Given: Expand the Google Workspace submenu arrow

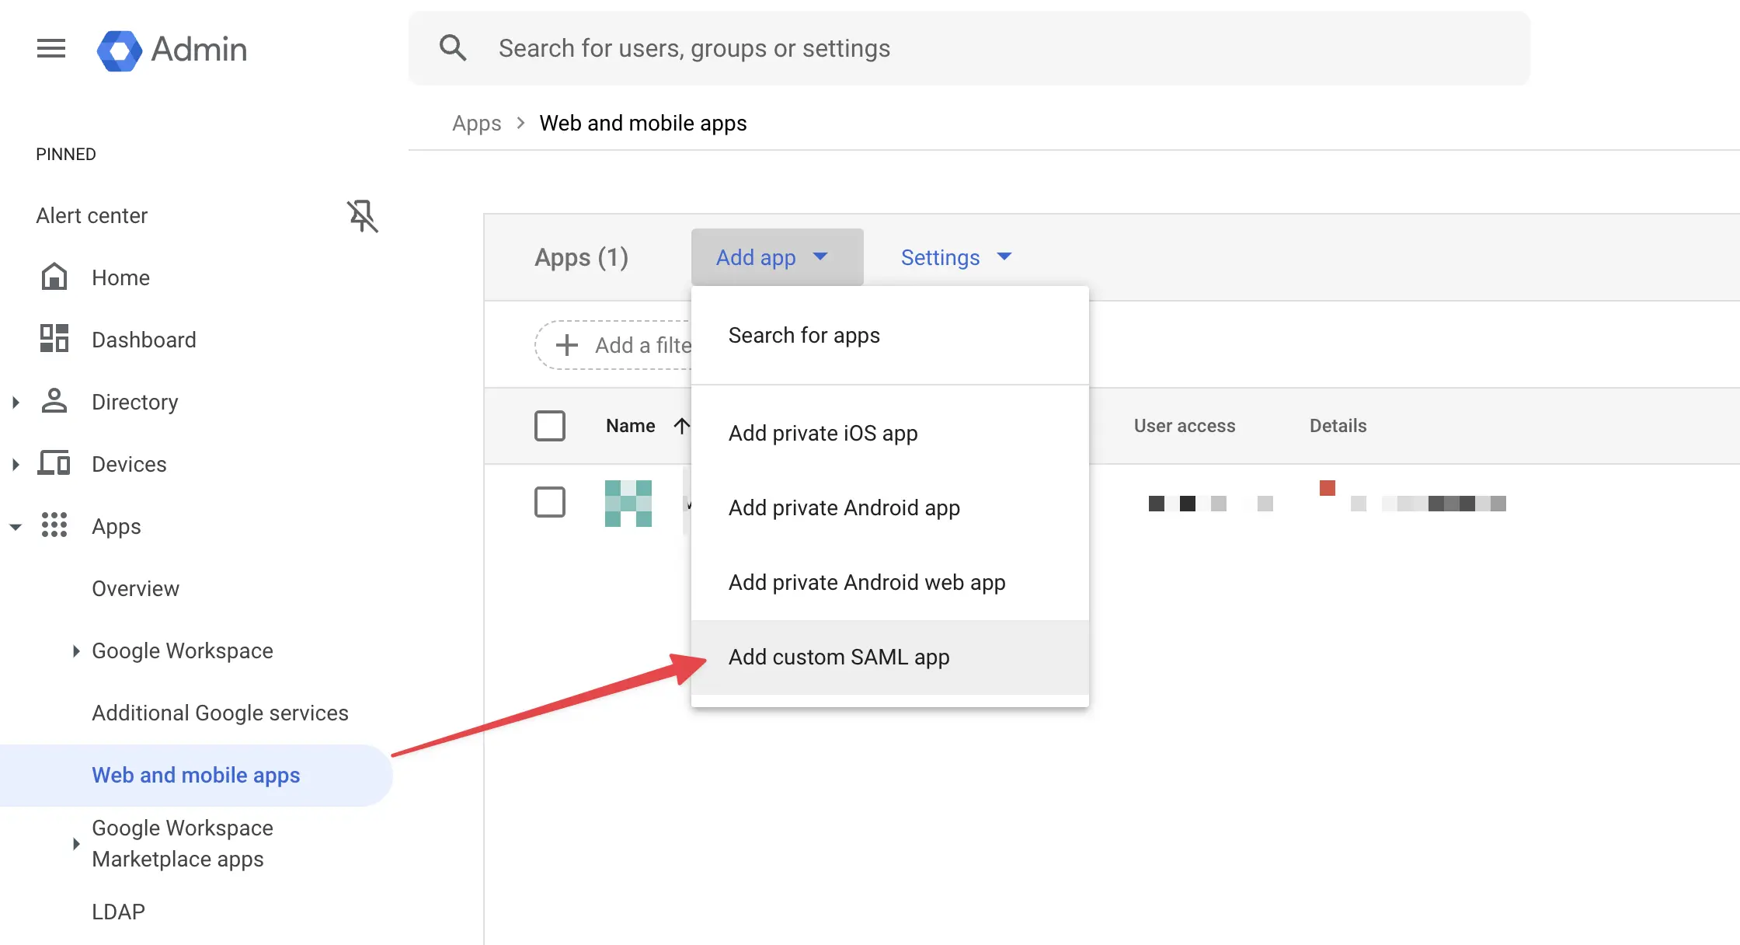Looking at the screenshot, I should (75, 651).
